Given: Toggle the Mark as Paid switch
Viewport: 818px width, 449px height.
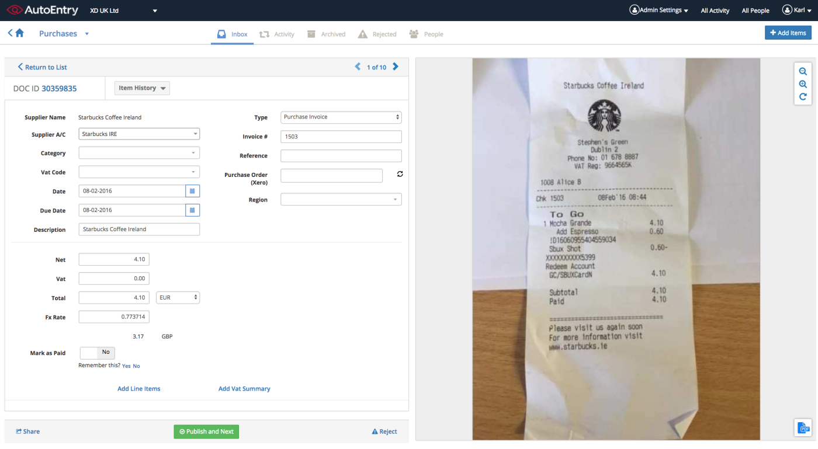Looking at the screenshot, I should coord(97,353).
